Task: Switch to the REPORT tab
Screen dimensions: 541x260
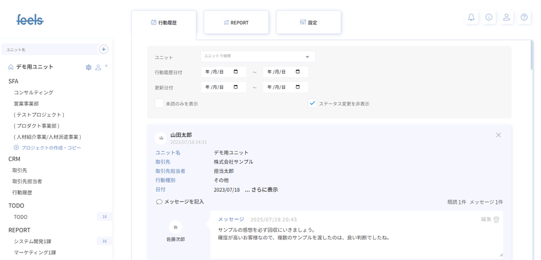Action: (x=236, y=22)
